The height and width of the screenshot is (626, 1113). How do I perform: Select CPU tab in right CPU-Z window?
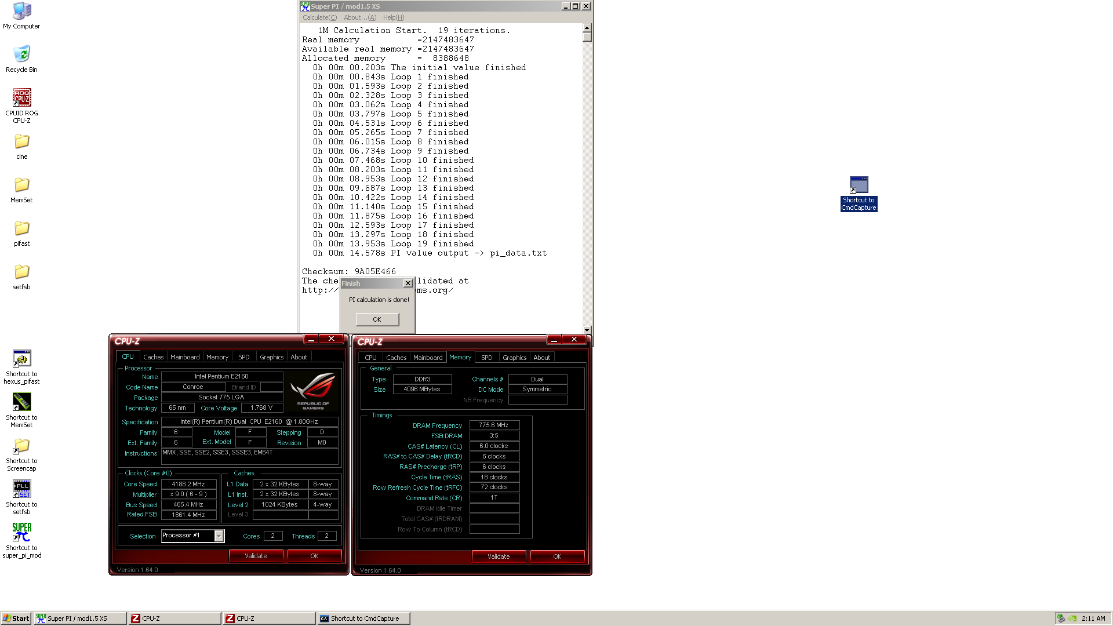point(371,358)
